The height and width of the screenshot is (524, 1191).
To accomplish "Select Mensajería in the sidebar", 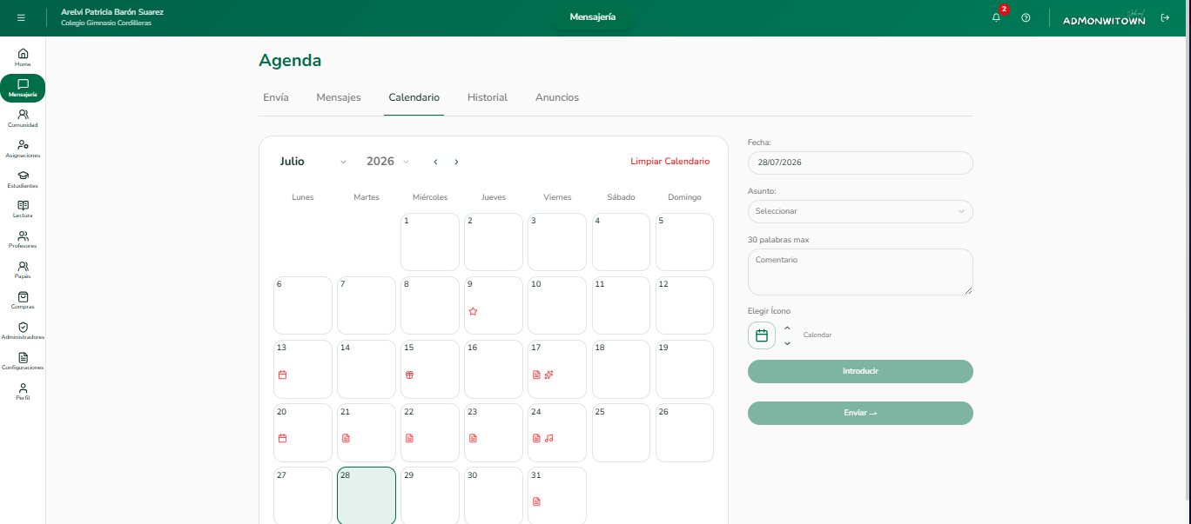I will click(x=23, y=88).
